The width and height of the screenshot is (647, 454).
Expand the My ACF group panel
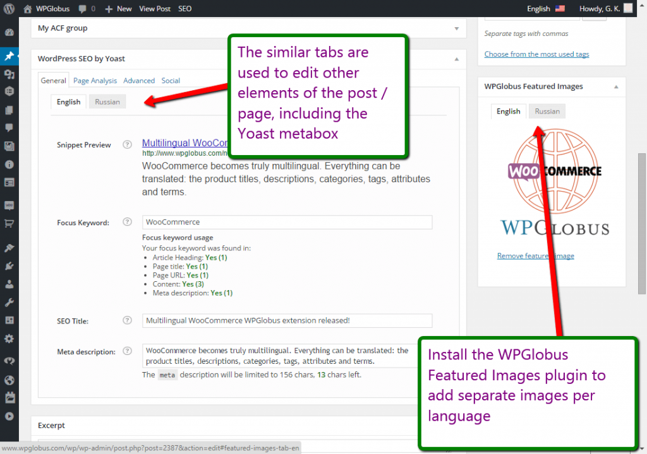click(x=456, y=28)
